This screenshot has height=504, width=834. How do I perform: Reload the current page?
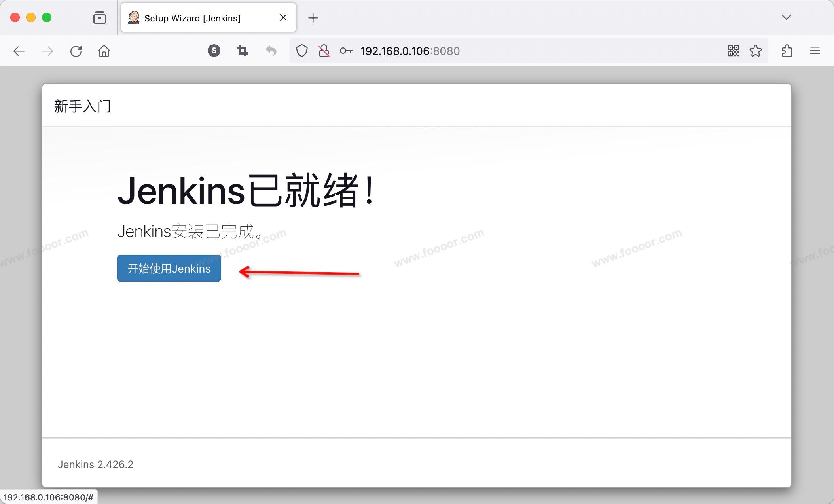pos(76,51)
